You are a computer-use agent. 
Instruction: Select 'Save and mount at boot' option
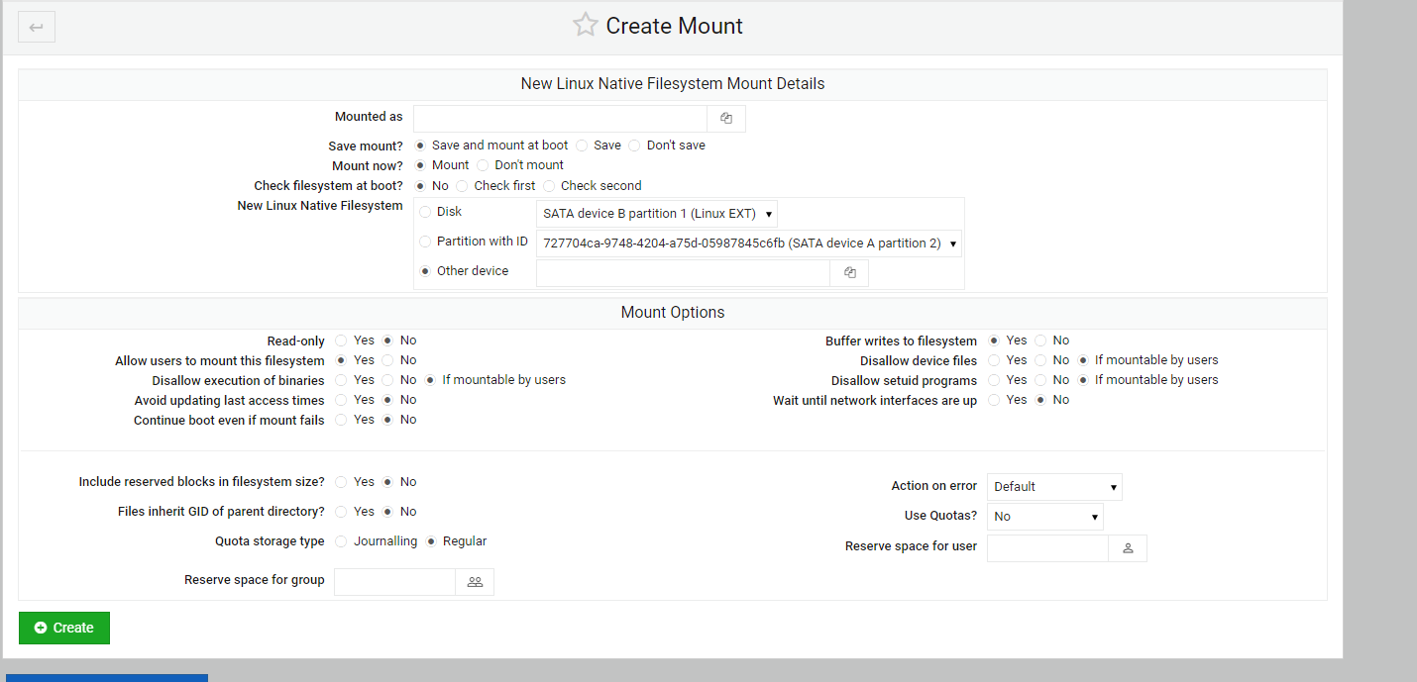[x=420, y=146]
